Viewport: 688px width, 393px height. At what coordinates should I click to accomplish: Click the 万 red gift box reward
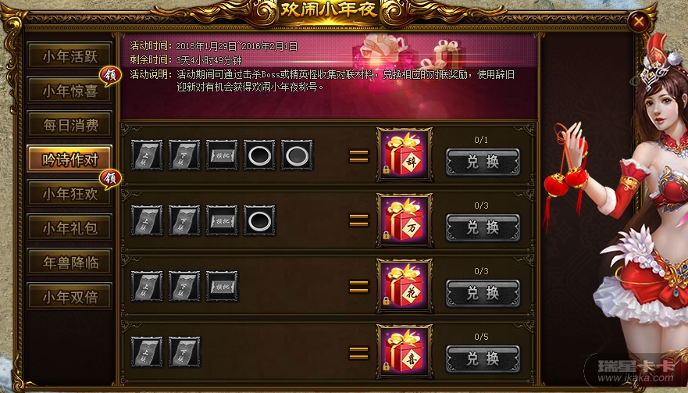point(404,221)
